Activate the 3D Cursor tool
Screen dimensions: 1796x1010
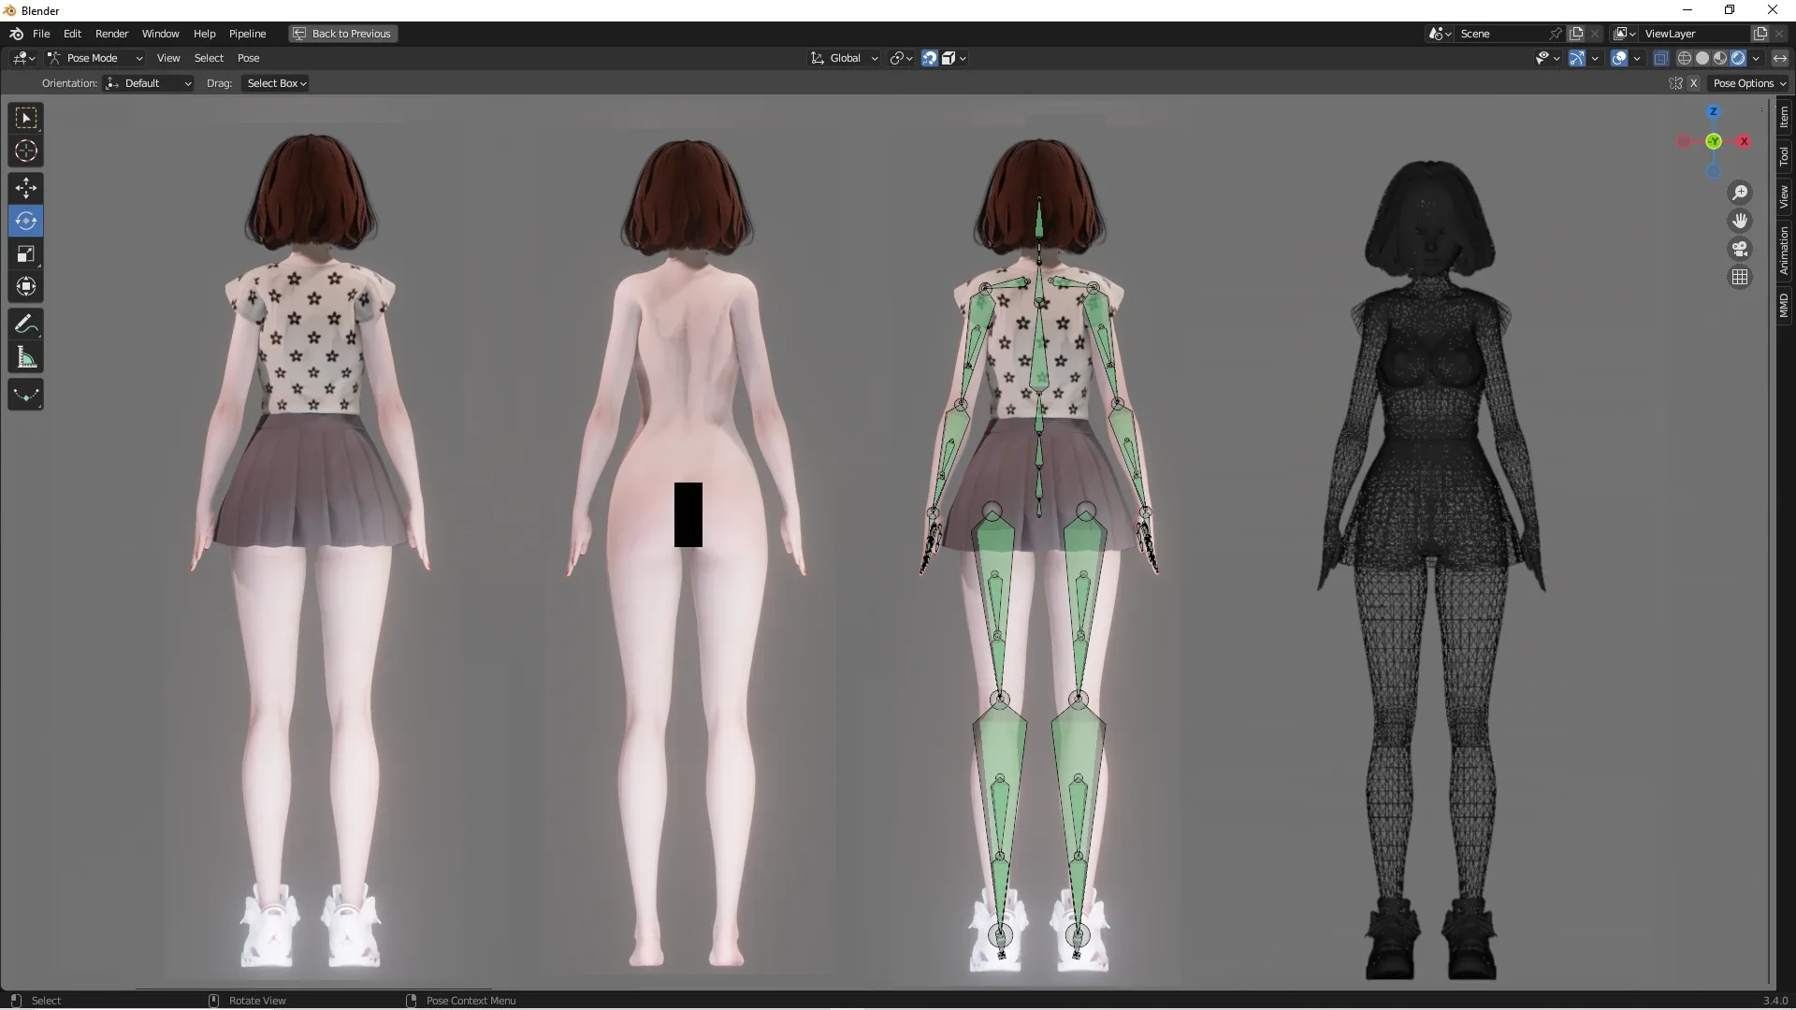click(x=26, y=151)
